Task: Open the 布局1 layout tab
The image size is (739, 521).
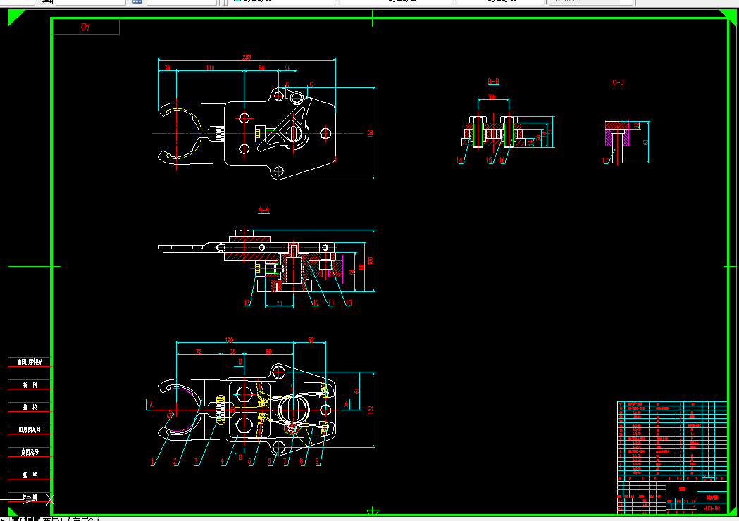Action: pyautogui.click(x=54, y=519)
